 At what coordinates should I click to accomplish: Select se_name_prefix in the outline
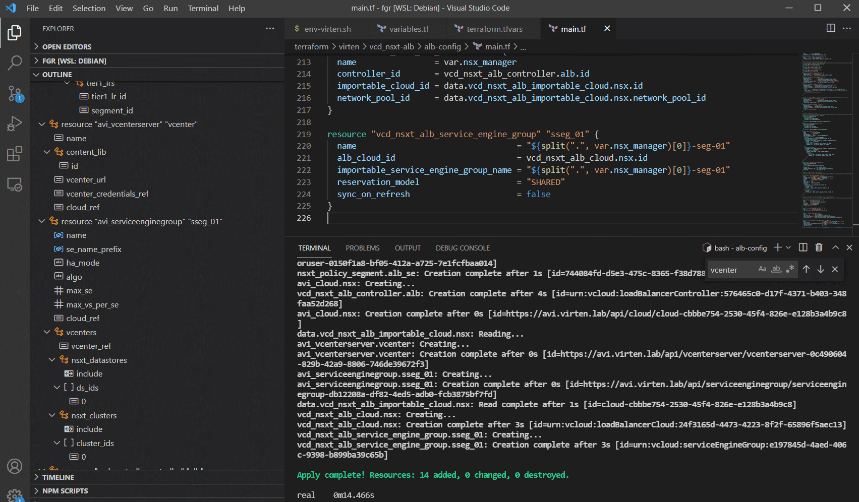click(94, 249)
